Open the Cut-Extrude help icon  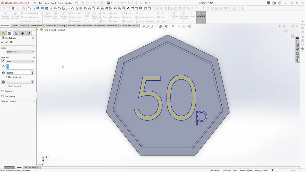click(x=33, y=38)
